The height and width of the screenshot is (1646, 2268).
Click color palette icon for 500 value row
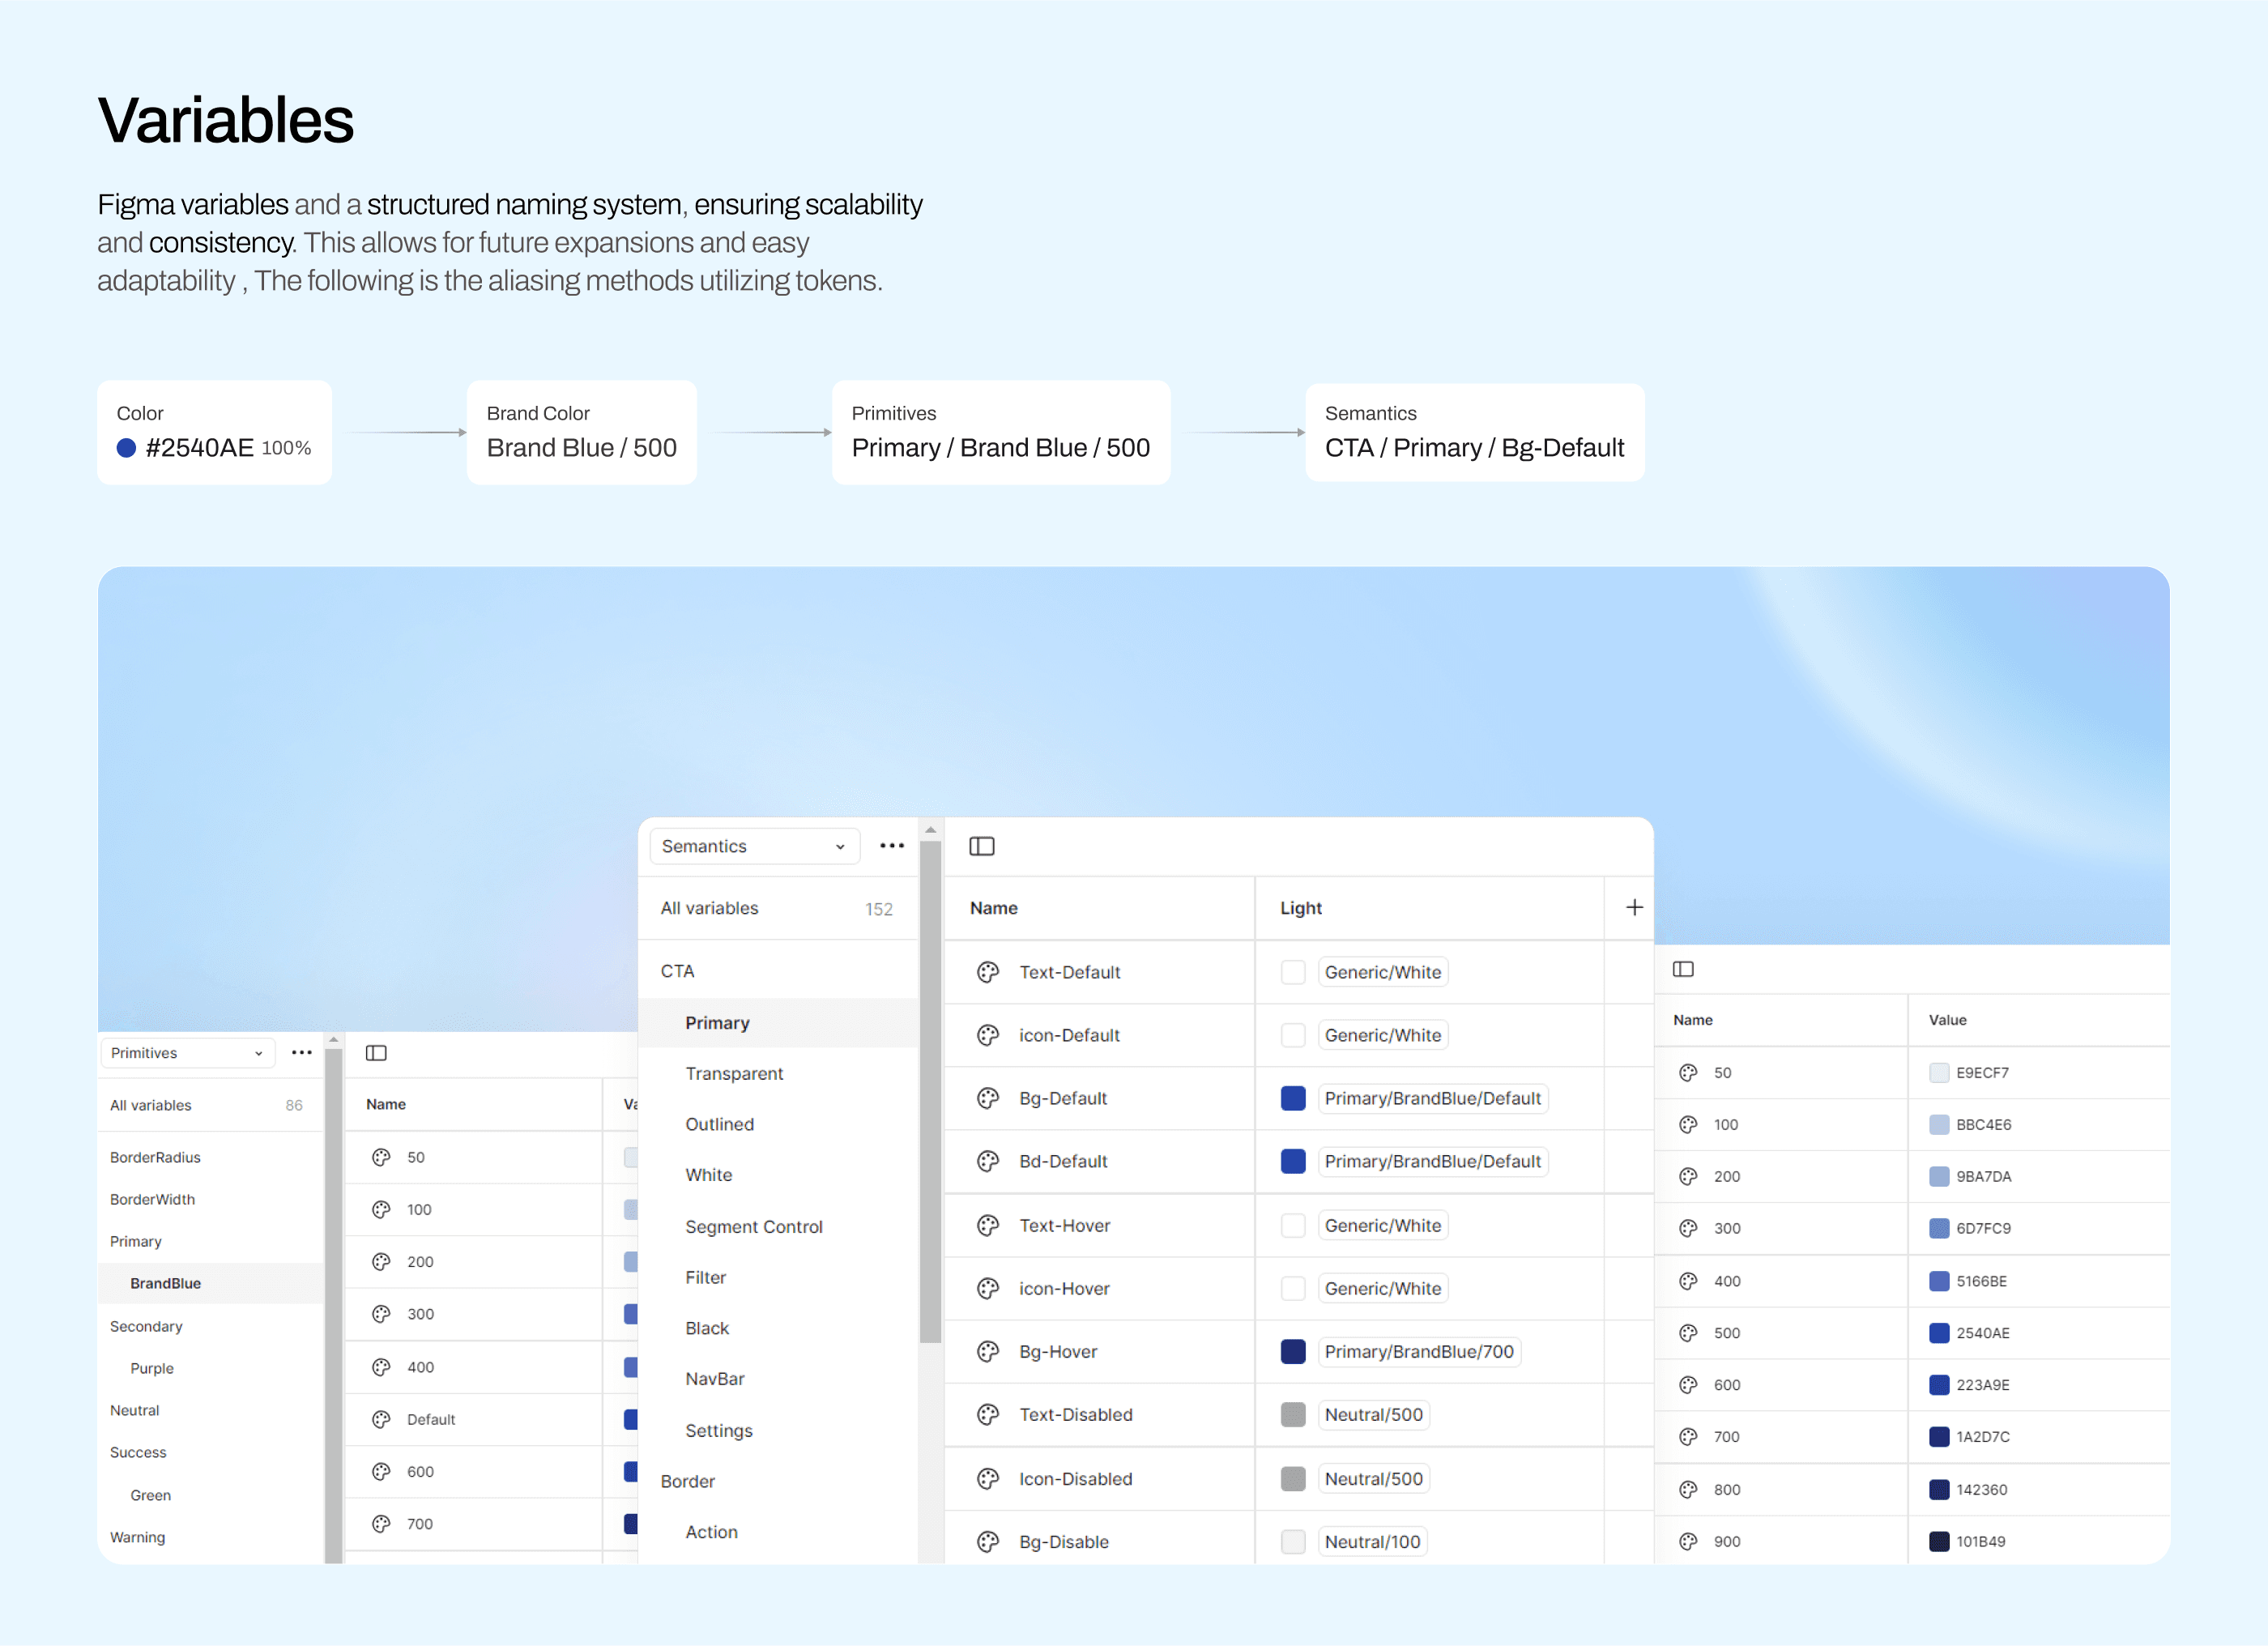(1688, 1332)
